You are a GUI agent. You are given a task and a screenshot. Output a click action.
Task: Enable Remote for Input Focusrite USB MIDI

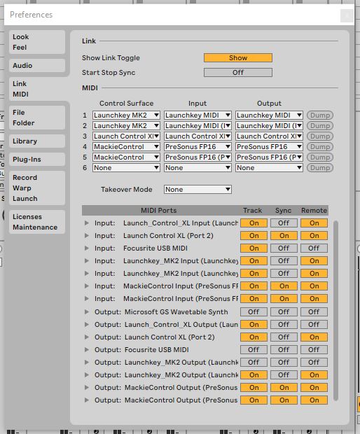pyautogui.click(x=314, y=248)
